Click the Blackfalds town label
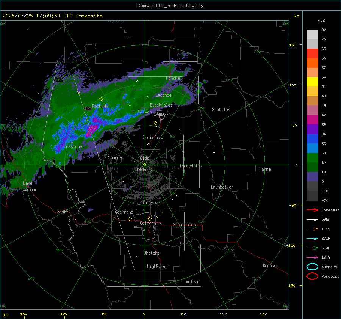 (161, 105)
